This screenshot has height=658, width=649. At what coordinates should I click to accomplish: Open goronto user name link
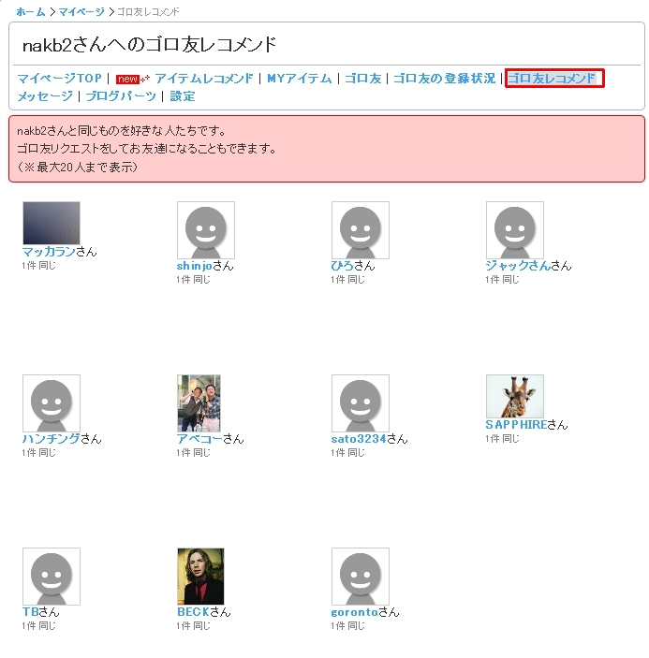355,612
